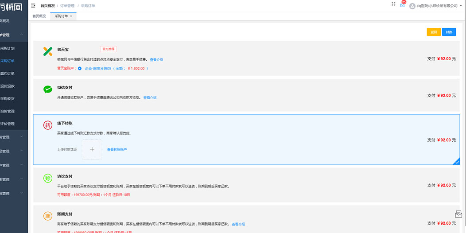466x233 pixels.
Task: Click the ¥1,602.00 balance text
Action: [x=136, y=68]
